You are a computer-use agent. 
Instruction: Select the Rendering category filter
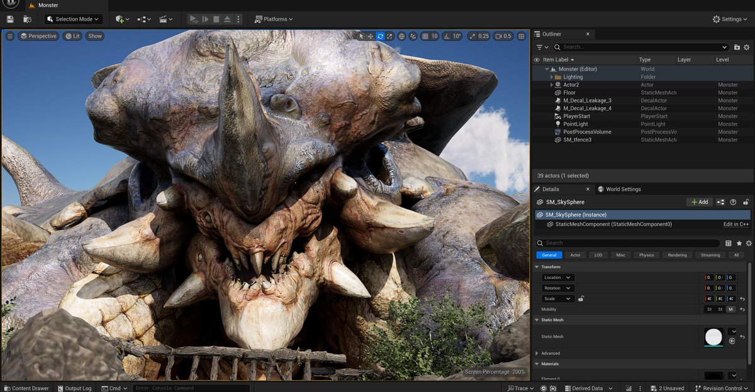point(677,255)
